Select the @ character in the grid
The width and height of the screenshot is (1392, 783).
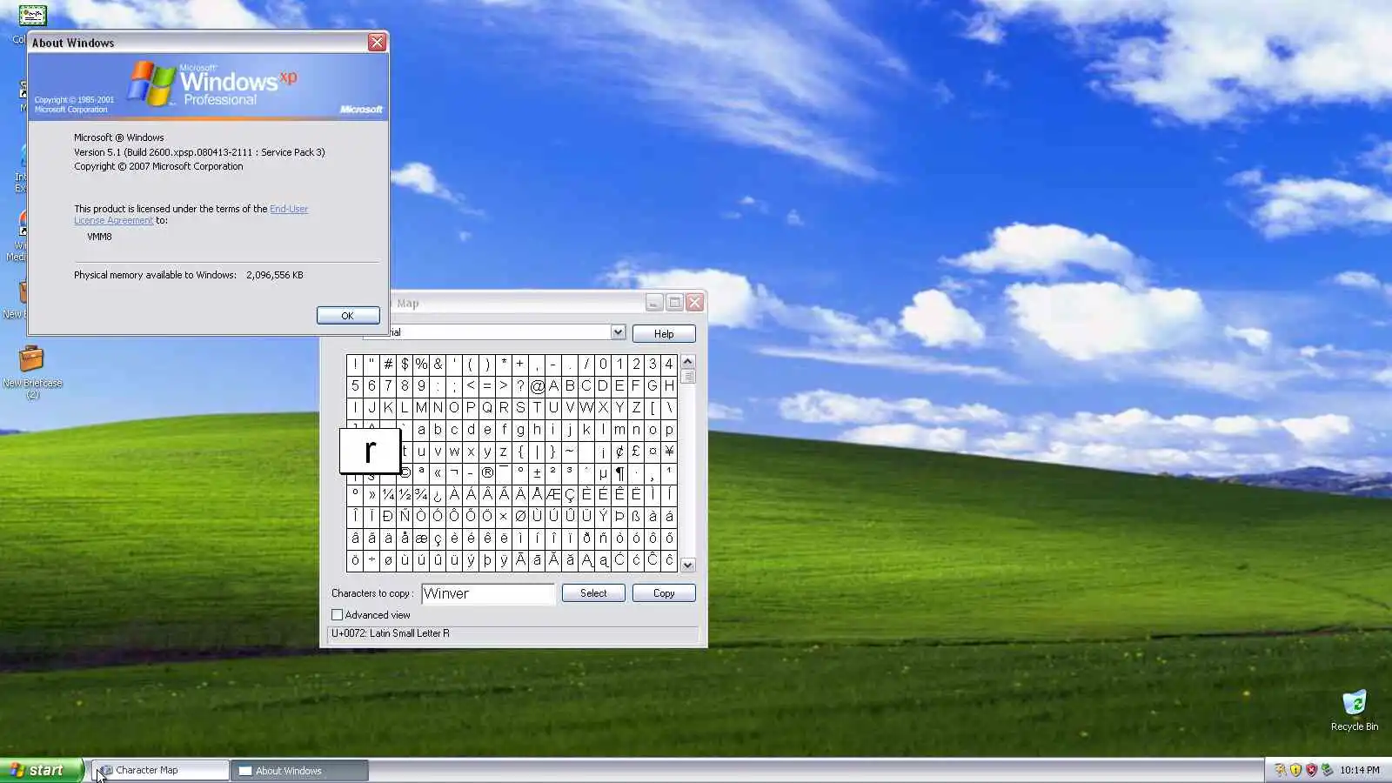537,385
